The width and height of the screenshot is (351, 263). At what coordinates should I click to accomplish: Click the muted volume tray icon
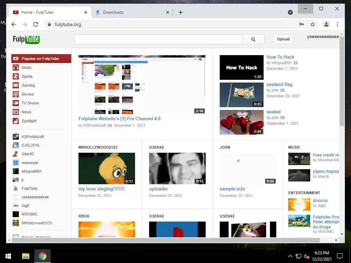coord(306,256)
